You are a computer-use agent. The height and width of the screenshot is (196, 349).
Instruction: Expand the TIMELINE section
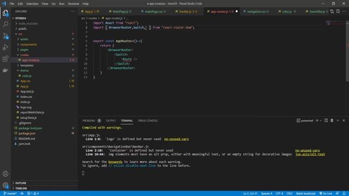tap(45, 188)
